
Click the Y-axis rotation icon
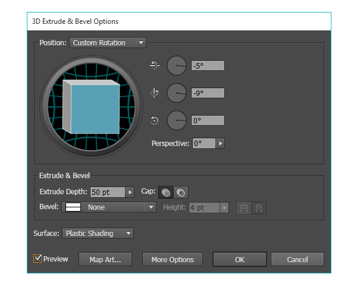click(155, 93)
